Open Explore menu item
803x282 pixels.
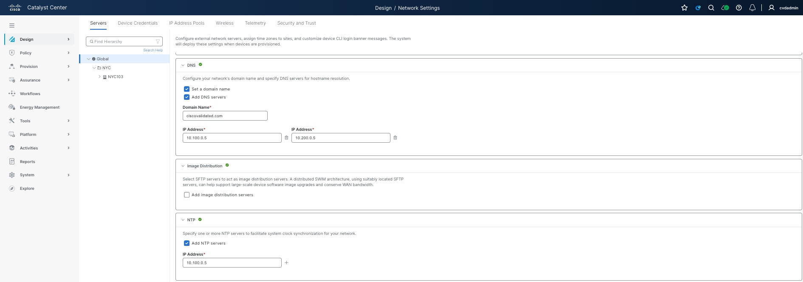[x=27, y=189]
